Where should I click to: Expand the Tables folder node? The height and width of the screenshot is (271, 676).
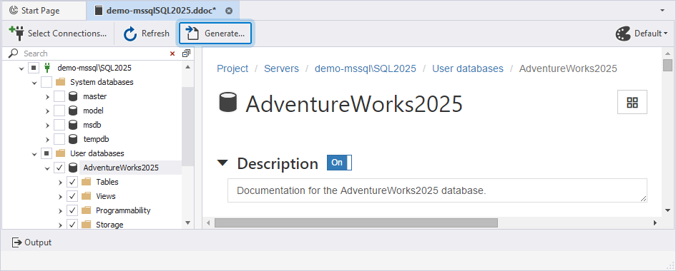click(60, 182)
